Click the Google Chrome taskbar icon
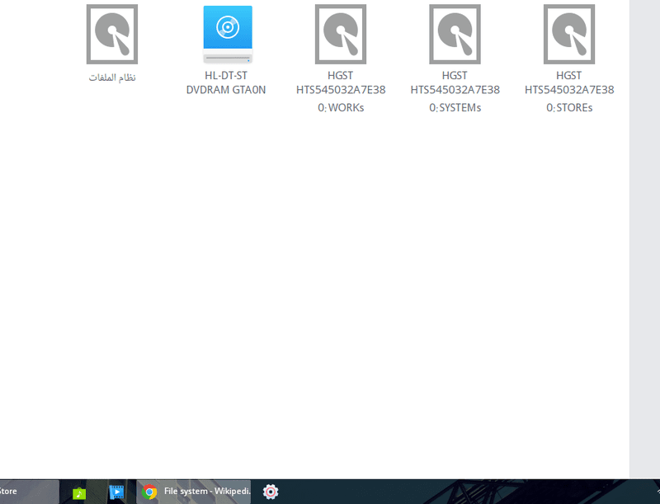660x504 pixels. tap(149, 492)
